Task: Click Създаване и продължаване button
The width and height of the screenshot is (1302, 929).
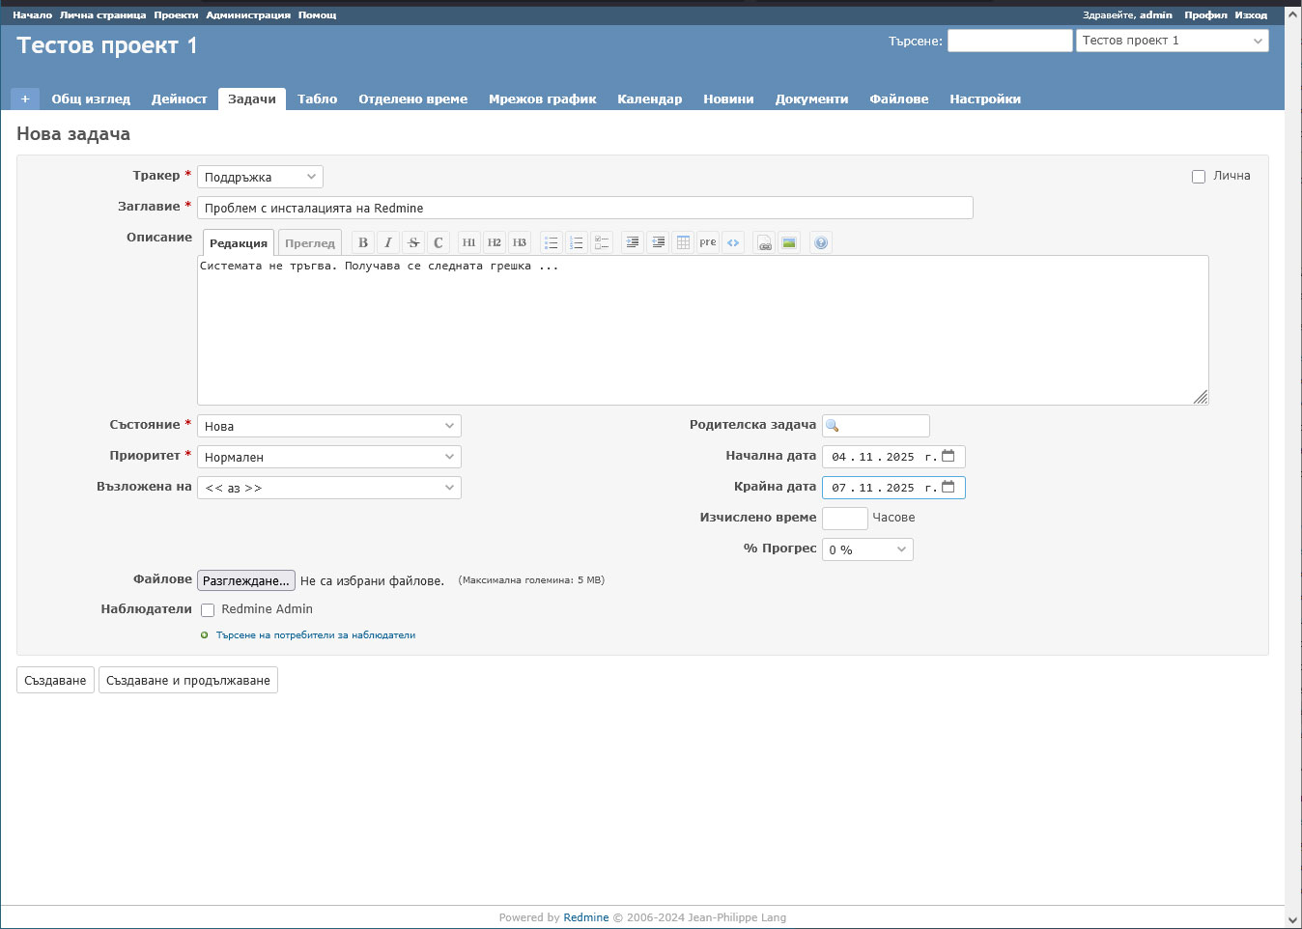Action: click(x=188, y=680)
